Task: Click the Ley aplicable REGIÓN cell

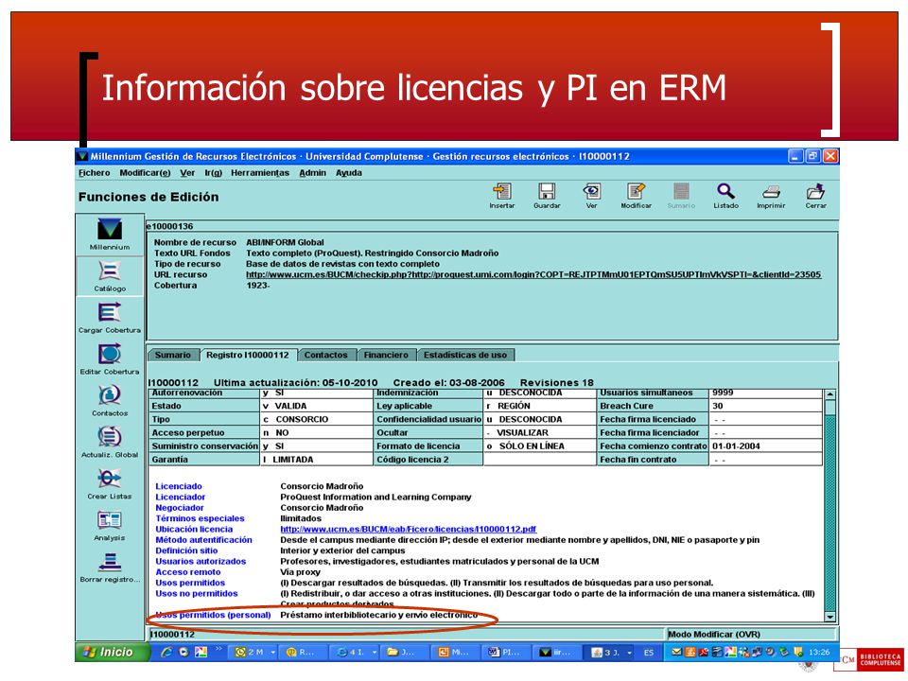Action: point(540,406)
